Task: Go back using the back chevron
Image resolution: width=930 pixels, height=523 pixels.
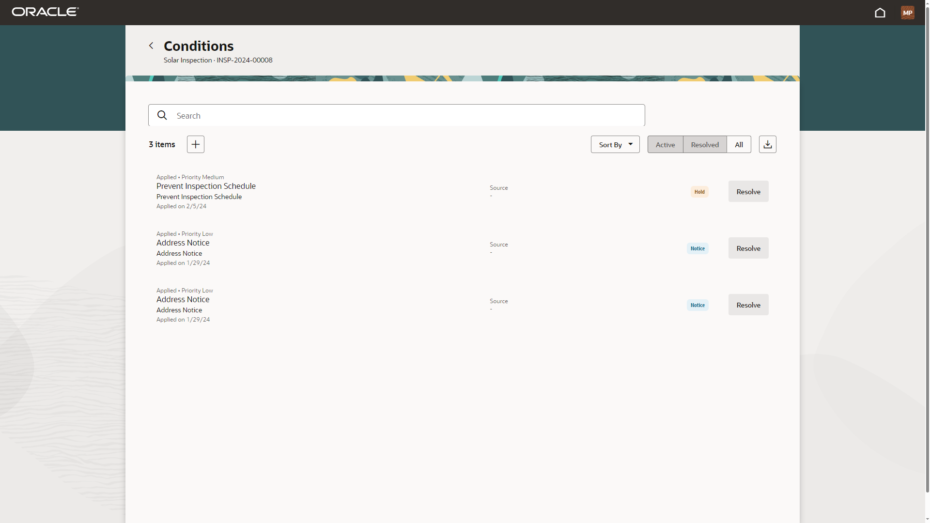Action: tap(151, 45)
